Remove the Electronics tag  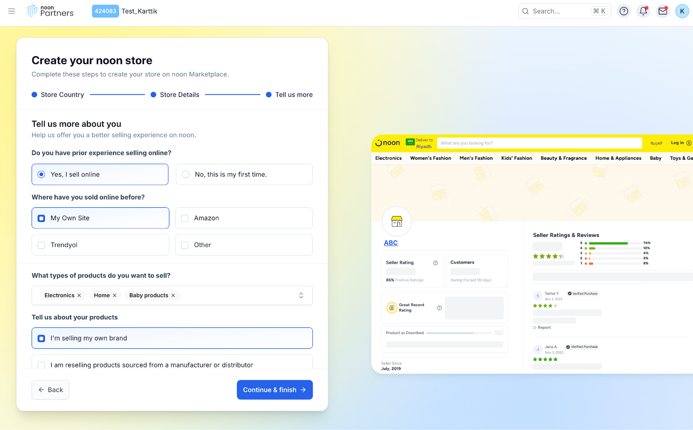[79, 295]
